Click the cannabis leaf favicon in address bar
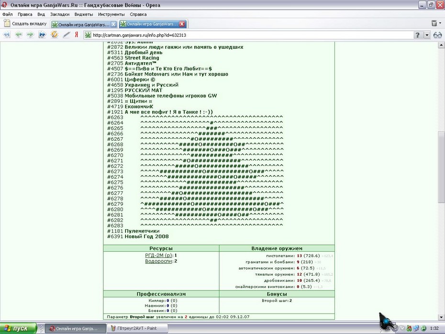Screen dimensions: 445x334 (88, 35)
